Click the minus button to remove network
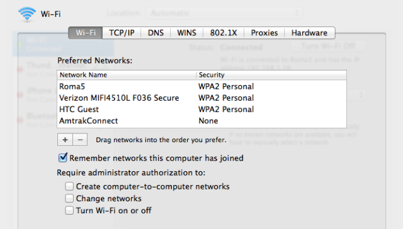Image resolution: width=403 pixels, height=229 pixels. point(80,140)
